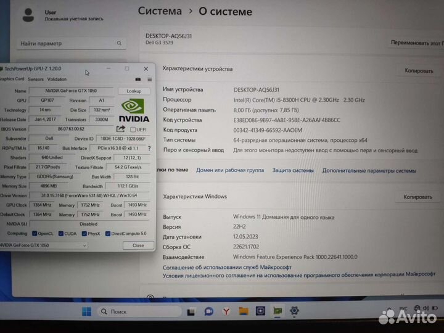Open Task View from the taskbar
The height and width of the screenshot is (333, 444).
tap(191, 311)
